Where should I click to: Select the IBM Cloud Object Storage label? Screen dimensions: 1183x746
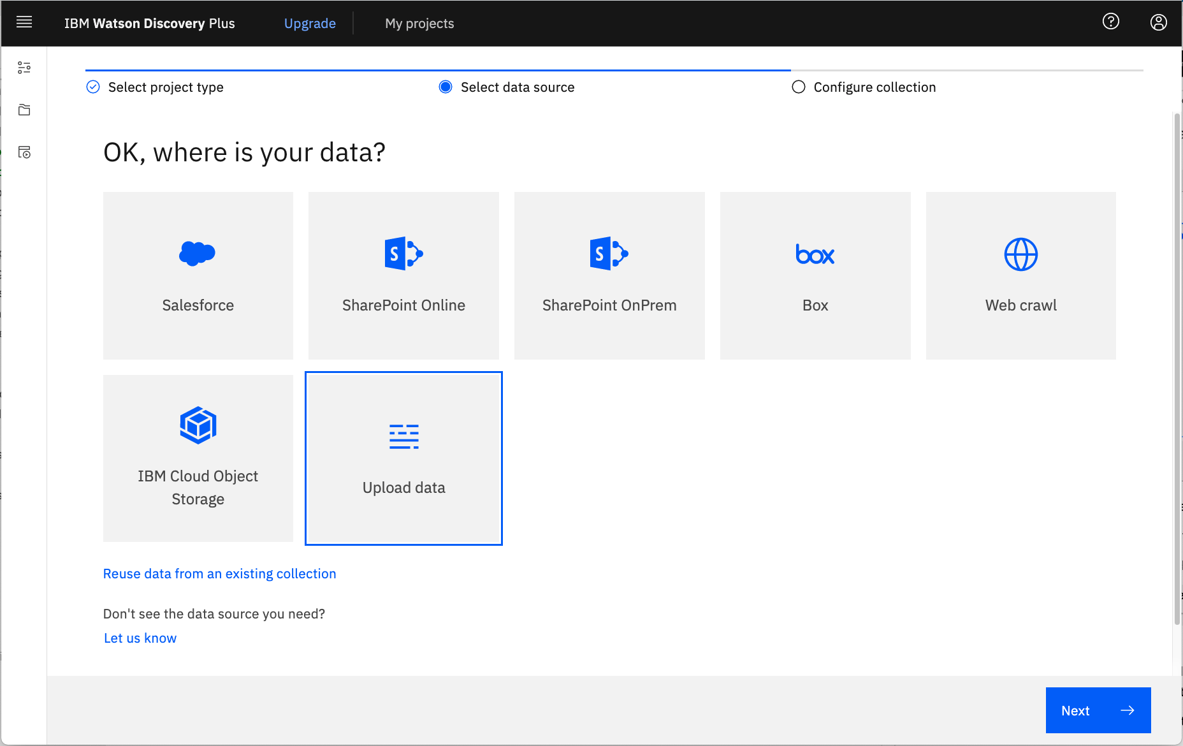point(198,488)
